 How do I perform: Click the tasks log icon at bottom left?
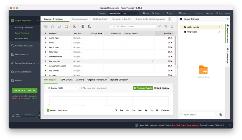pos(13,115)
